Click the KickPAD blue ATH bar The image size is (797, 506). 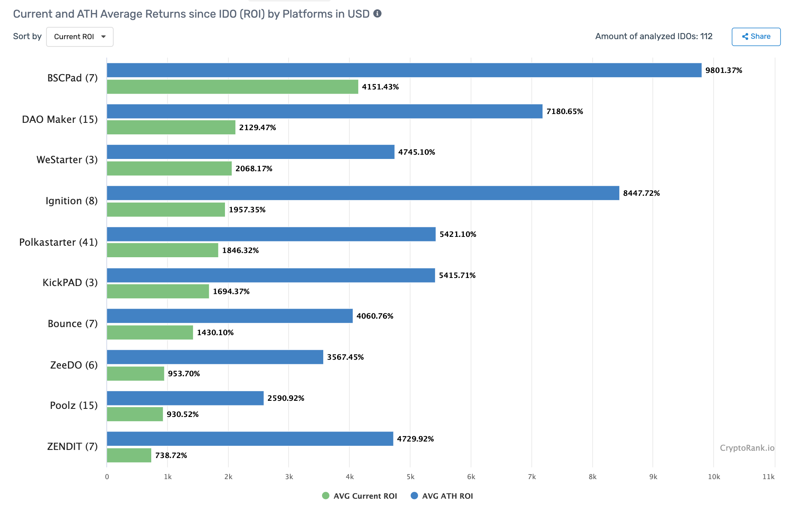[271, 275]
